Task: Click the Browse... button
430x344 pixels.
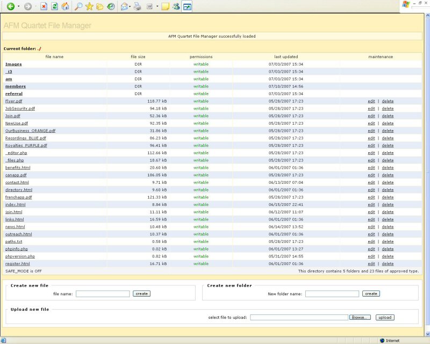Action: 360,317
